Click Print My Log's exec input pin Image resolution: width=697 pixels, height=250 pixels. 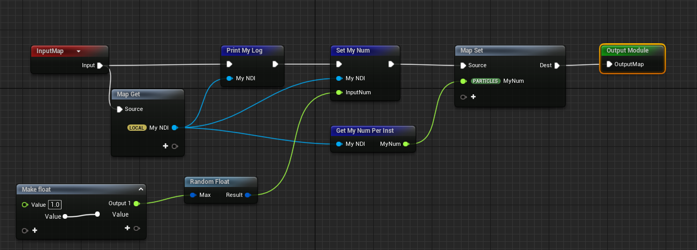coord(229,65)
